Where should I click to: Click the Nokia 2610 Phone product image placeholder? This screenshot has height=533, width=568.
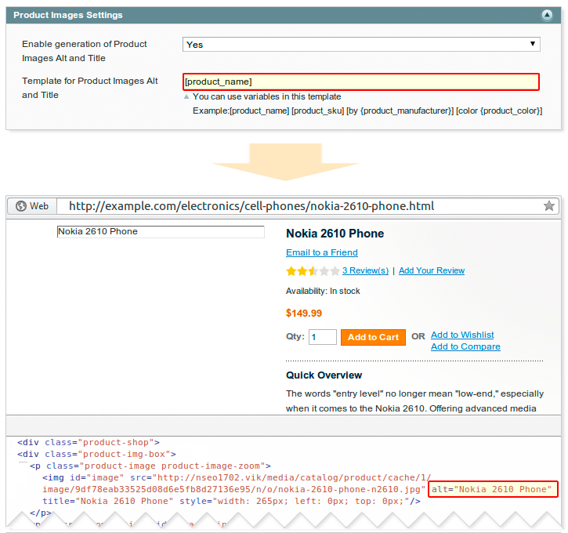coord(161,232)
